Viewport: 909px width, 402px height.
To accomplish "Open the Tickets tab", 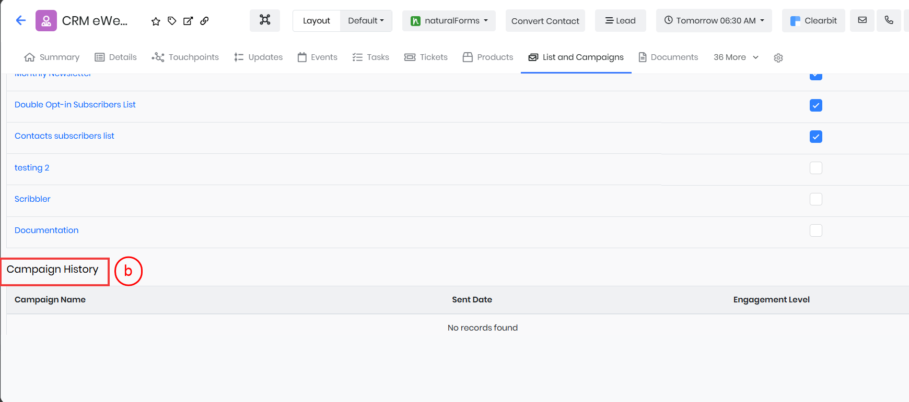I will tap(426, 57).
